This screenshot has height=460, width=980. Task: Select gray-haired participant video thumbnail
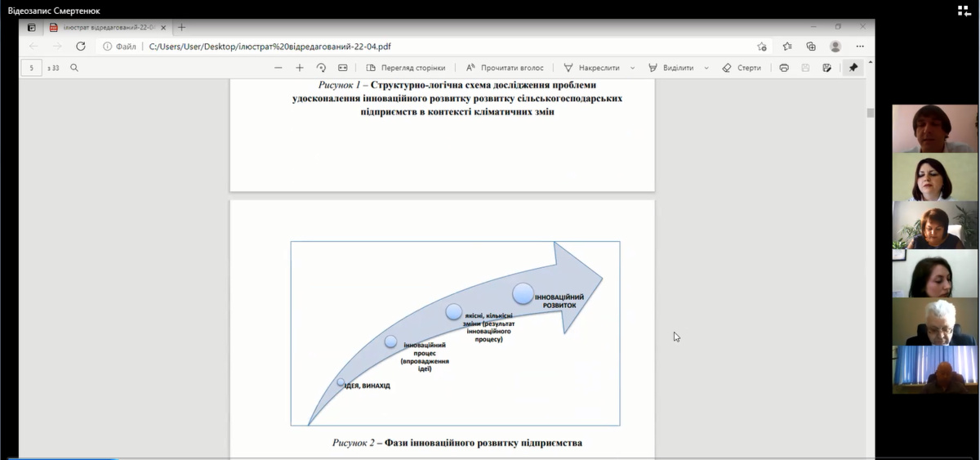click(934, 321)
